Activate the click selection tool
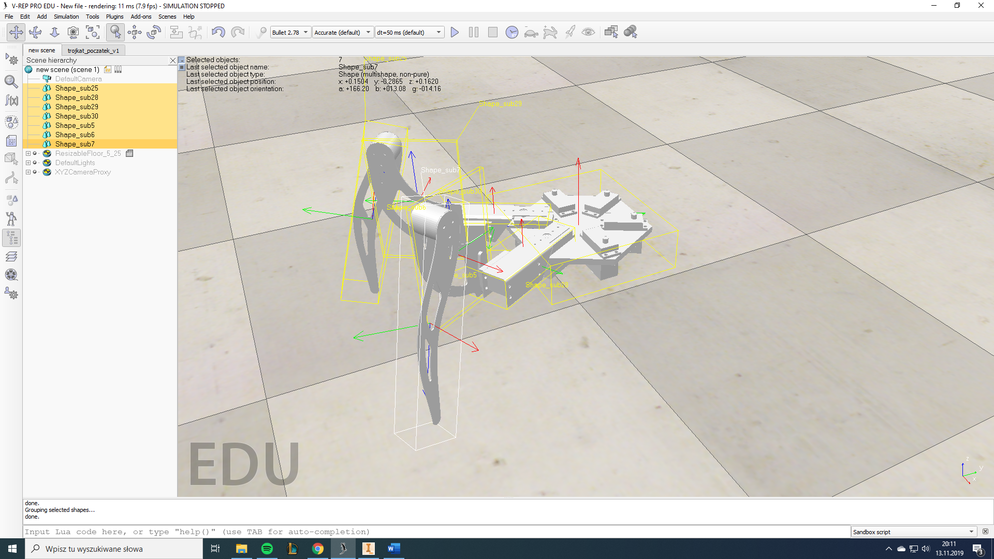994x559 pixels. pos(115,32)
